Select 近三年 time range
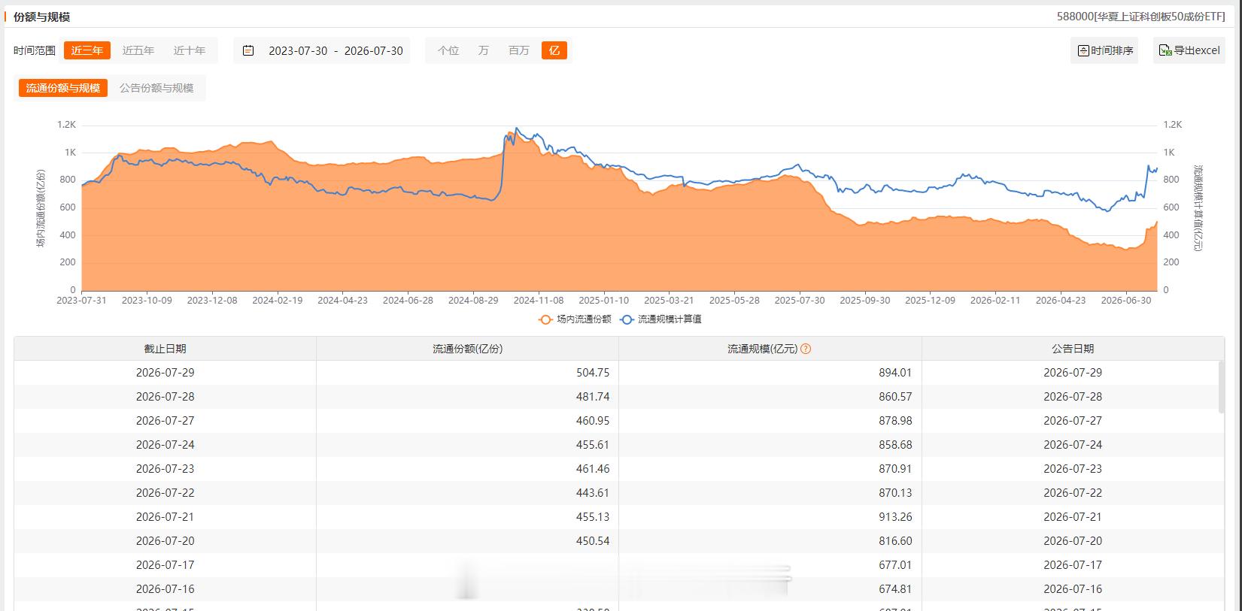The height and width of the screenshot is (611, 1242). (x=87, y=50)
